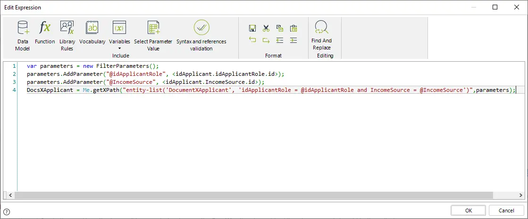Click the Paste clipboard icon

point(293,28)
